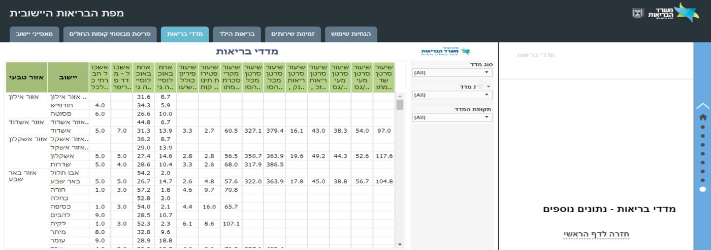Click the cell with value 104.8
This screenshot has height=250, width=711.
click(384, 181)
